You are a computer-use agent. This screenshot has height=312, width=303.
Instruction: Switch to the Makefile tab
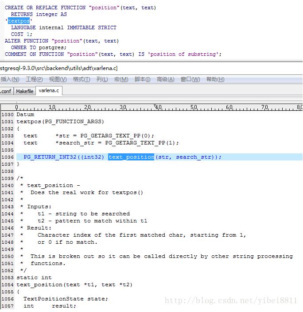click(24, 91)
